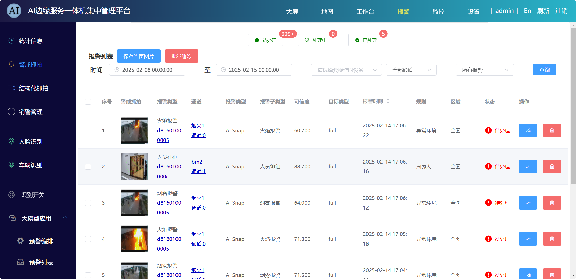Open the row 4 flame snapshot thumbnail

pos(134,239)
